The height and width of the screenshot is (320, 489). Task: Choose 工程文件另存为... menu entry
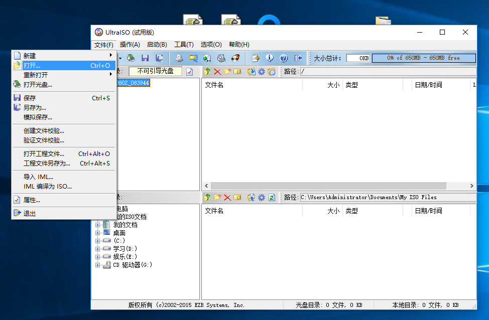coord(64,164)
